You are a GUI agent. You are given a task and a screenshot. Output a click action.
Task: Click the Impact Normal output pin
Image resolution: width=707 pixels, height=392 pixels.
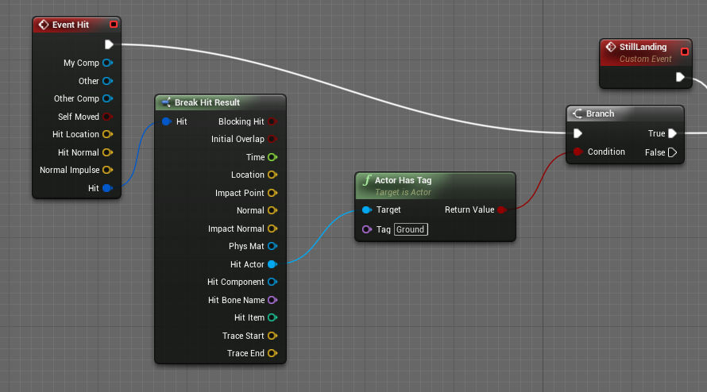tap(272, 229)
